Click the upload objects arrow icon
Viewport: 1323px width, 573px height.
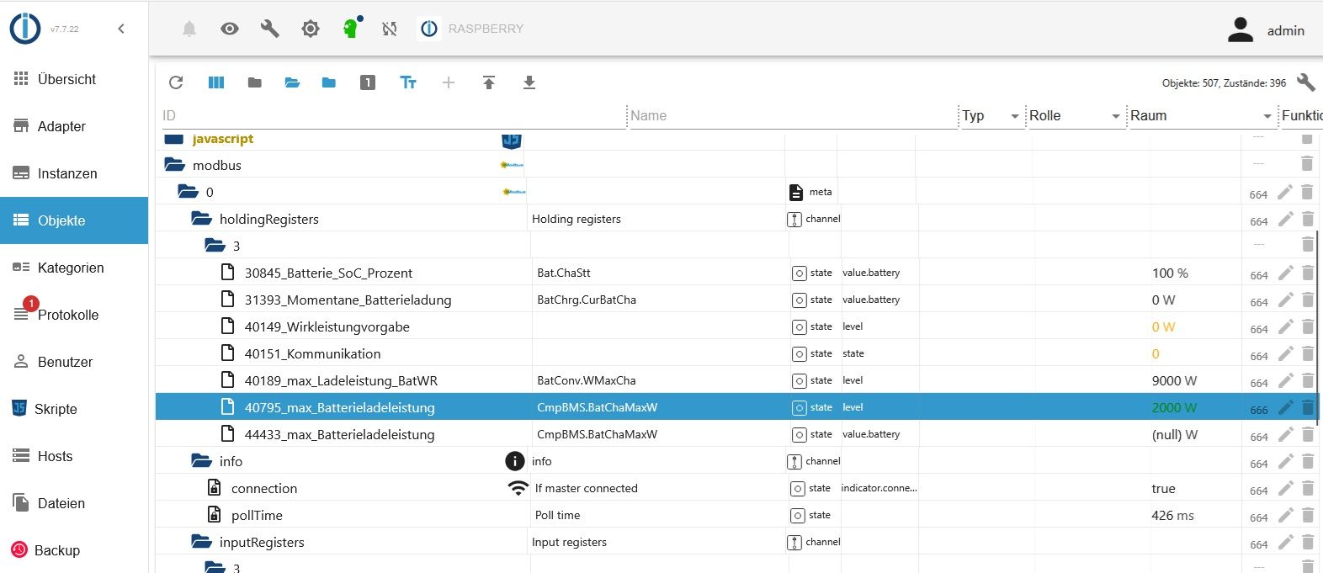click(489, 82)
